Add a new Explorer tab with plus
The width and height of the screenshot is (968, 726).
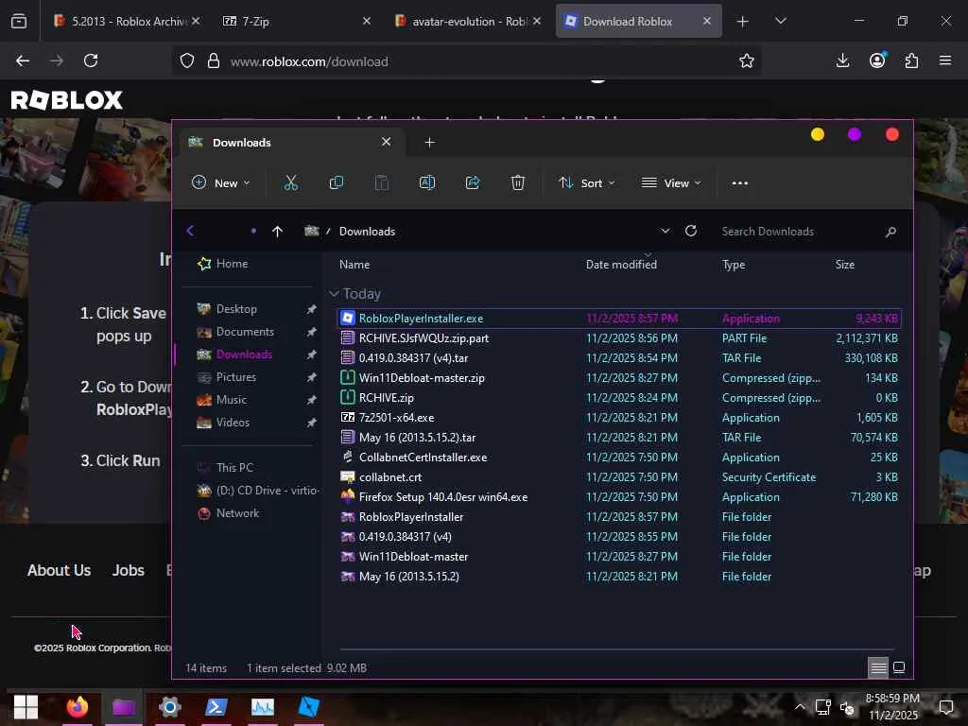pos(430,143)
